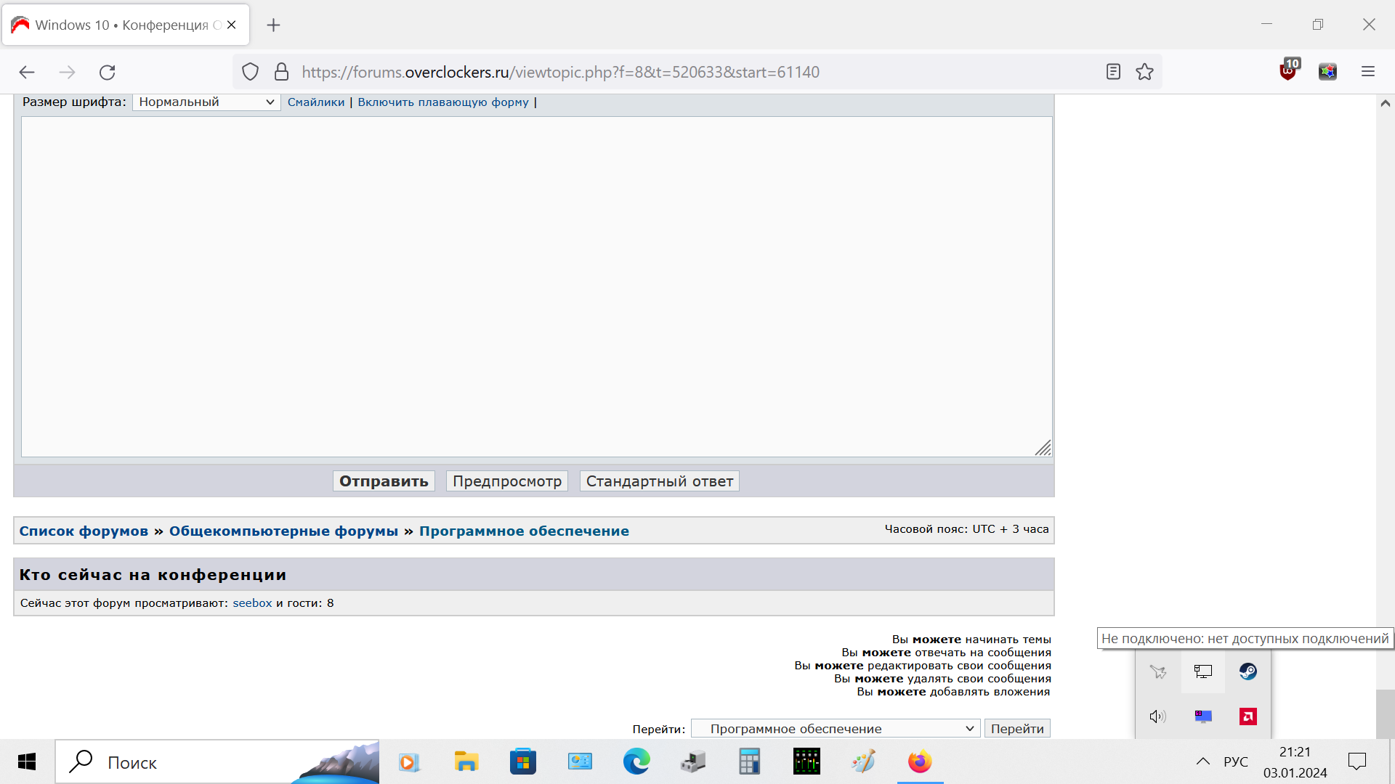Open a new browser tab
This screenshot has height=784, width=1395.
pyautogui.click(x=273, y=25)
